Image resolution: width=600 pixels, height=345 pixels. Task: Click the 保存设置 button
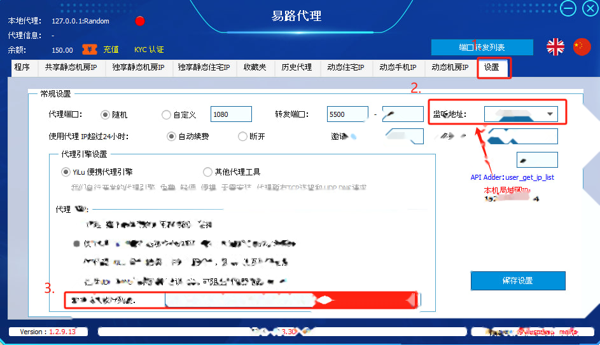518,281
